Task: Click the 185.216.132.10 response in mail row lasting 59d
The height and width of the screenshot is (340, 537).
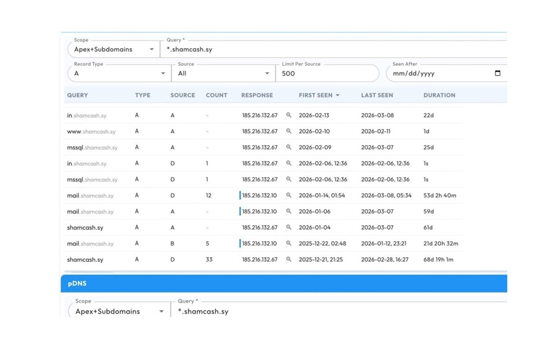Action: 259,212
